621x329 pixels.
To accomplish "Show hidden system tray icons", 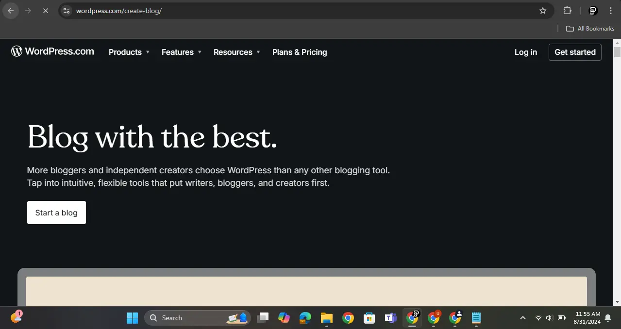I will coord(523,318).
